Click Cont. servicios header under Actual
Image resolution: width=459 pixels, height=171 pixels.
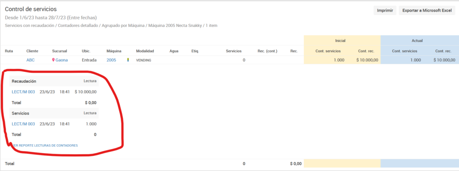point(405,51)
